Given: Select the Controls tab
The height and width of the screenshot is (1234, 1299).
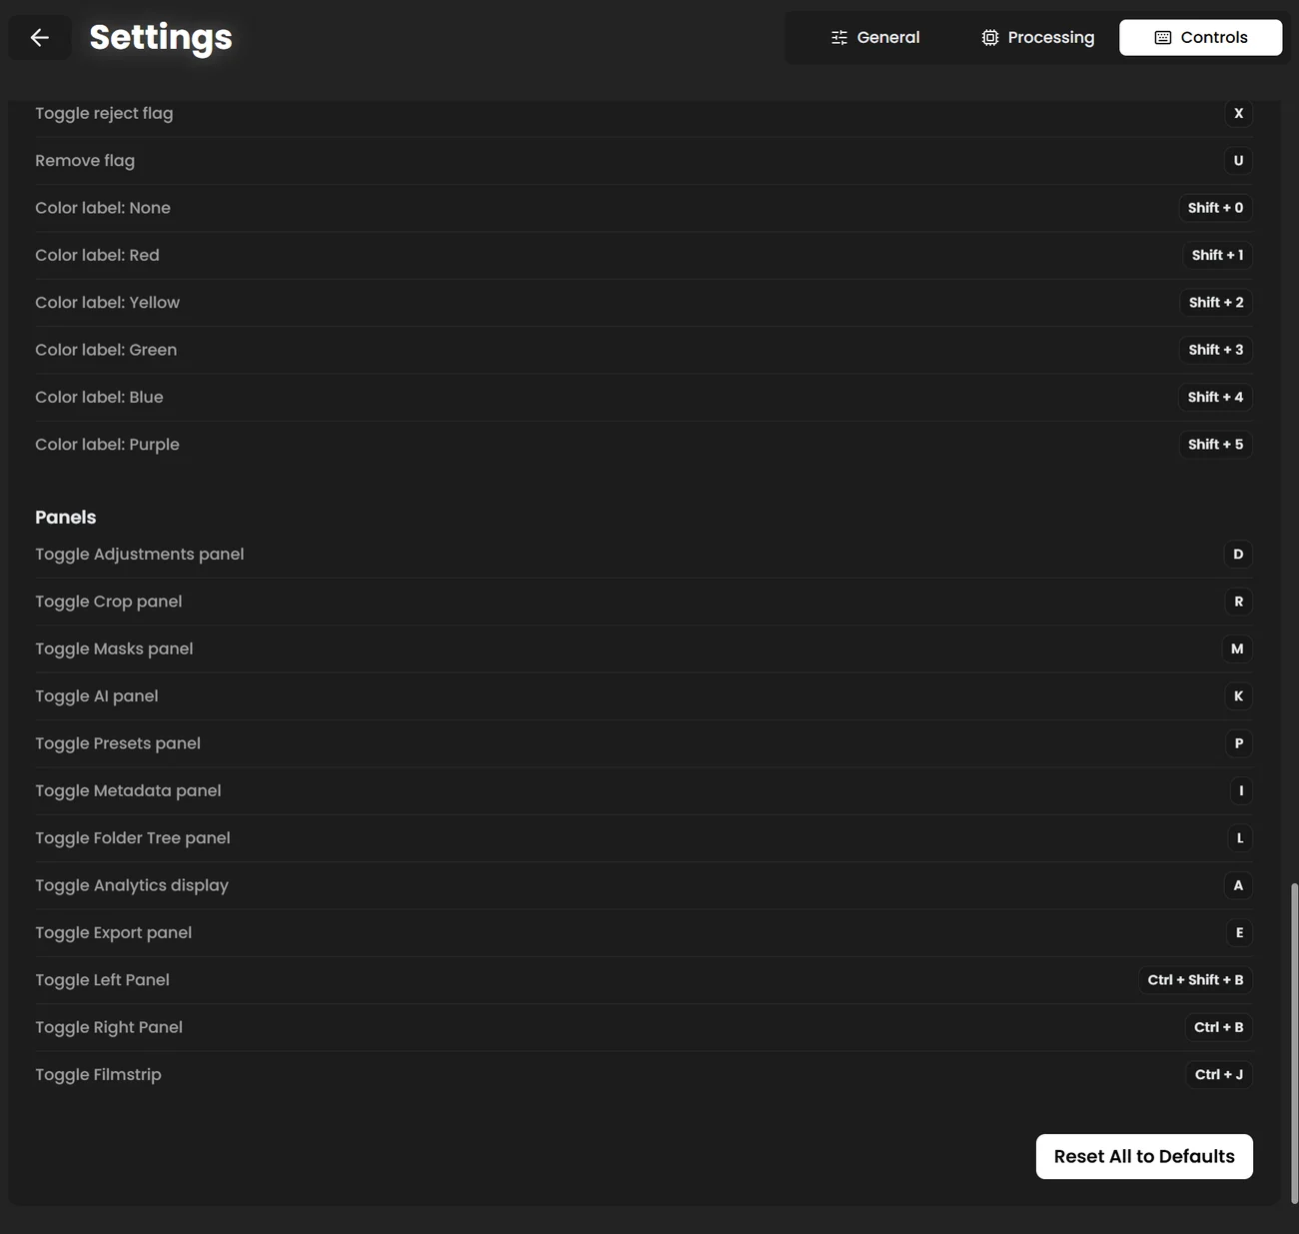Looking at the screenshot, I should 1200,38.
